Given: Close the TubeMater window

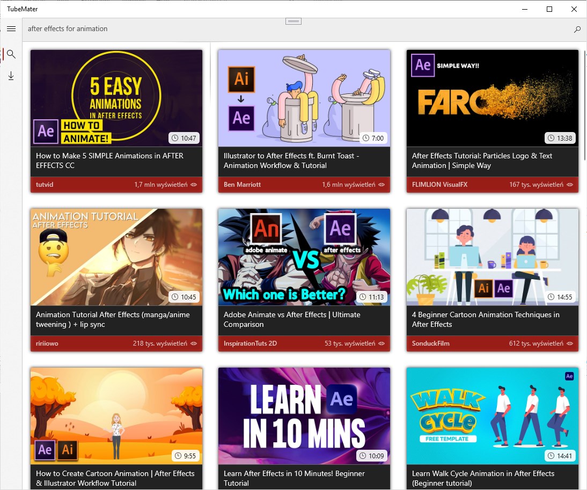Looking at the screenshot, I should tap(574, 9).
